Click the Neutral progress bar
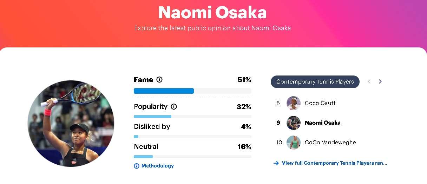The width and height of the screenshot is (427, 184). coord(192,157)
